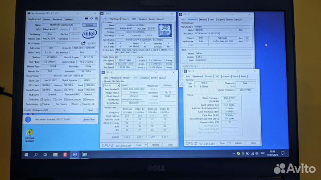Open the Slot #1 dropdown in the CPU-Z SPD window
The height and width of the screenshot is (180, 321).
pyautogui.click(x=111, y=85)
